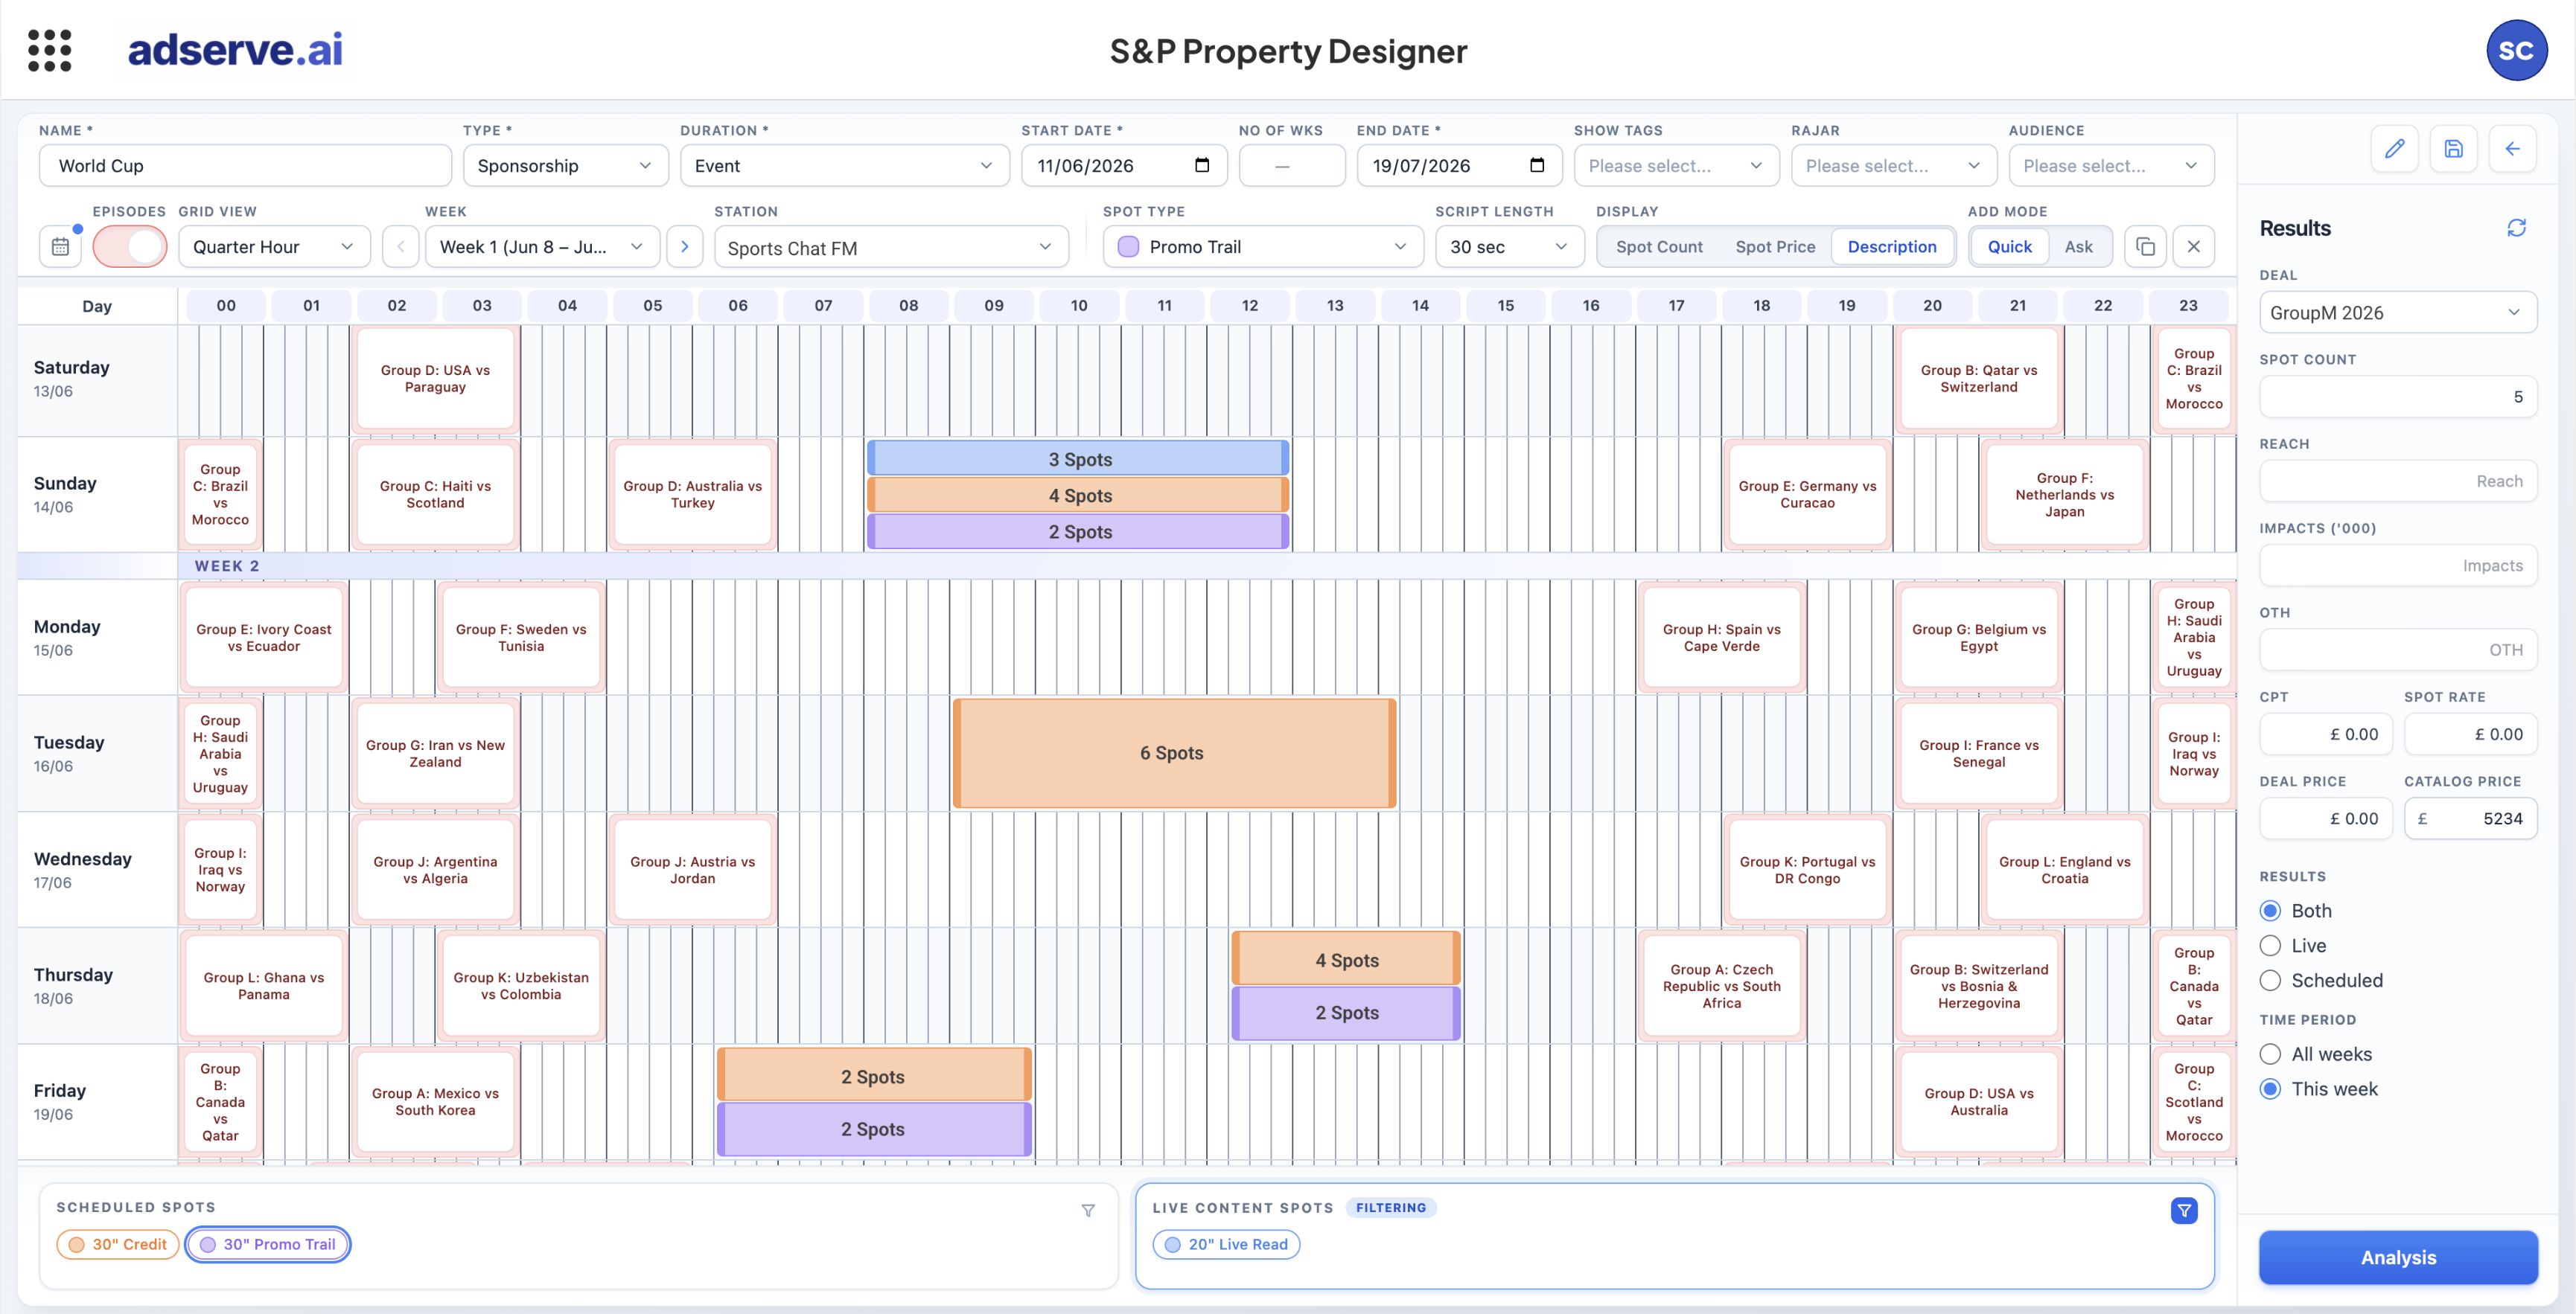Click the Reach input field
The height and width of the screenshot is (1314, 2576).
(x=2397, y=481)
